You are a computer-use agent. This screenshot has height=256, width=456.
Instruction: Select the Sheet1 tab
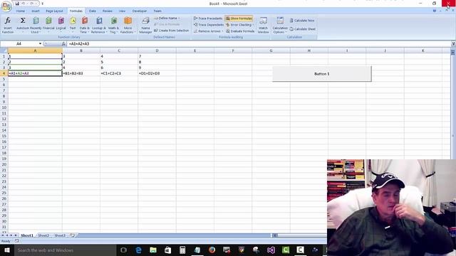27,235
